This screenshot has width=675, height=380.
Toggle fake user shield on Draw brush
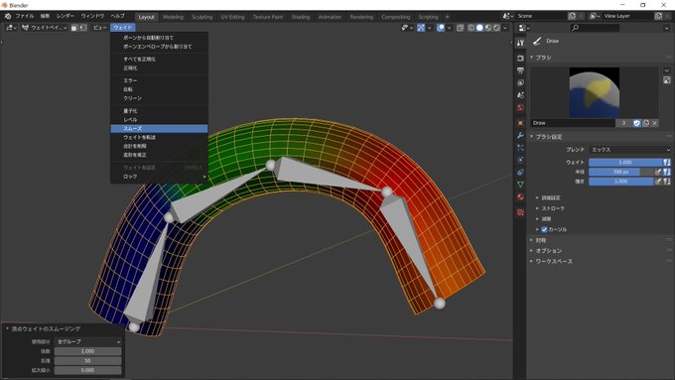click(636, 123)
